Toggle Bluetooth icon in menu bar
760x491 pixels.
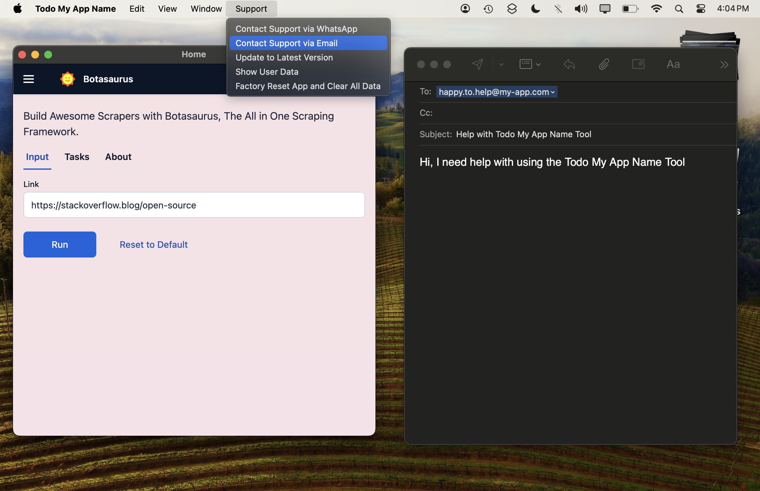558,9
